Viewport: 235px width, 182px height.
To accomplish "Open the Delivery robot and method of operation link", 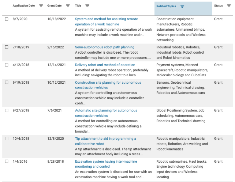I will point(105,65).
